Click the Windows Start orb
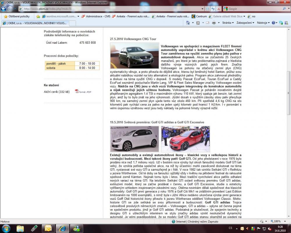This screenshot has height=233, width=291. (x=6, y=228)
